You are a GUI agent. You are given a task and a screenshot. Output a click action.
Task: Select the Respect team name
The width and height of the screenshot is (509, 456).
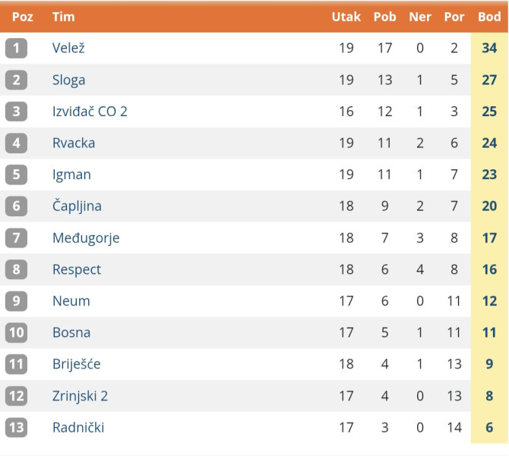[77, 269]
